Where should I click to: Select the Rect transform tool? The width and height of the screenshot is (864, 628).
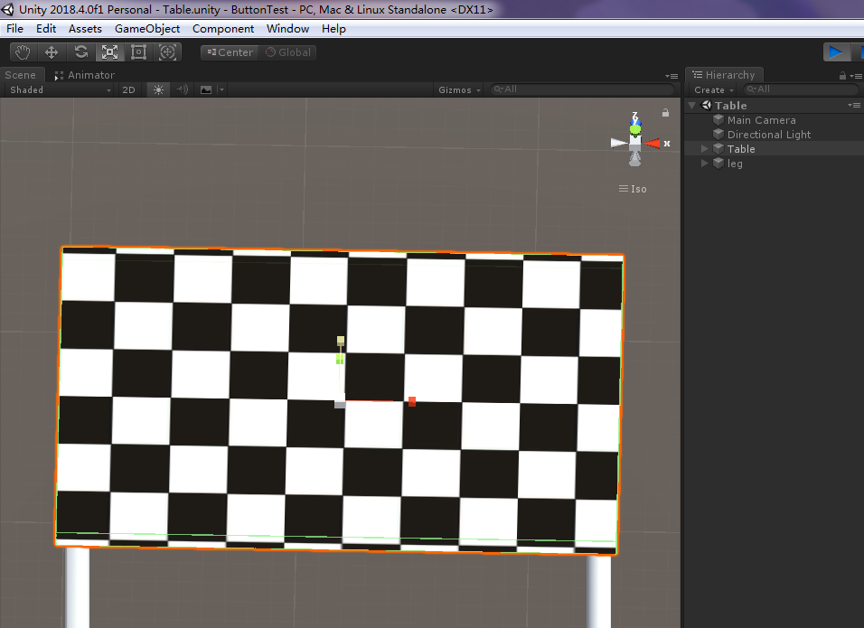click(x=138, y=52)
